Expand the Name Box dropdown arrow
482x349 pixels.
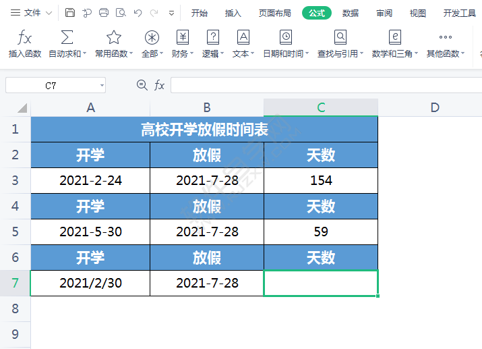[102, 85]
